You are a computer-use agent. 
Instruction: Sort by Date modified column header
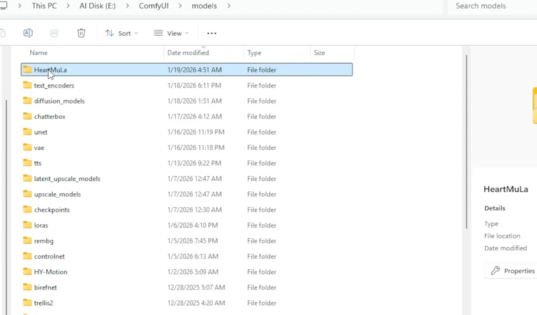[x=188, y=53]
